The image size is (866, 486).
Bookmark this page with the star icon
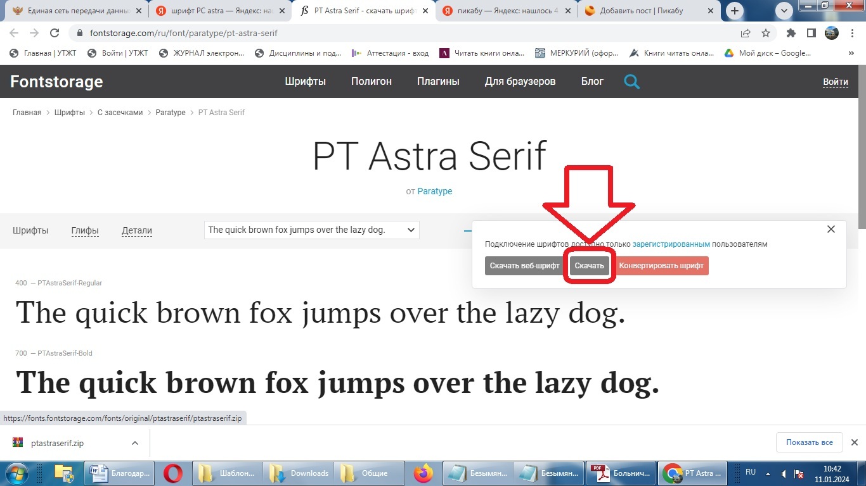(x=766, y=33)
